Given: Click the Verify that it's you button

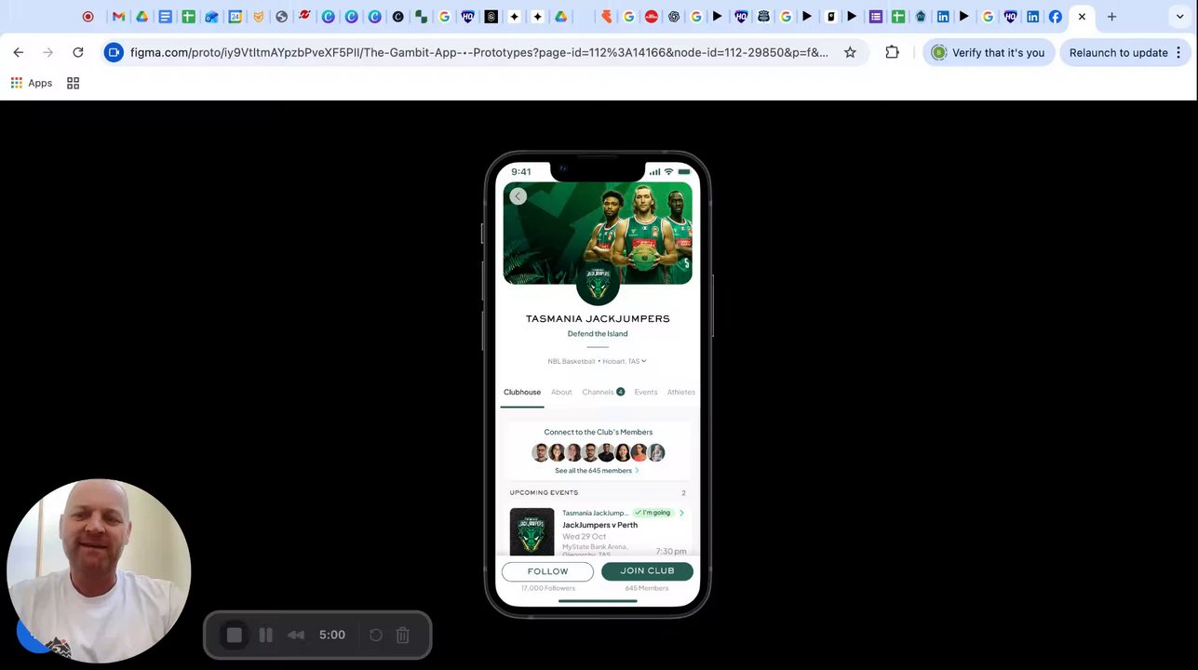Looking at the screenshot, I should tap(989, 53).
